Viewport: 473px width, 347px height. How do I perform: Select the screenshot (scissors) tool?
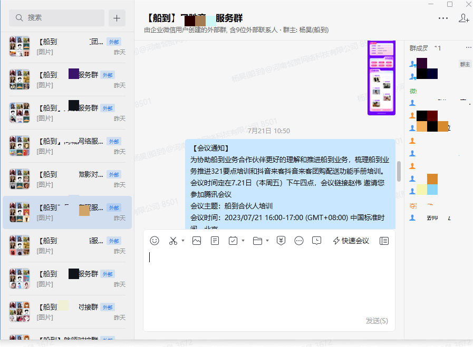click(173, 241)
